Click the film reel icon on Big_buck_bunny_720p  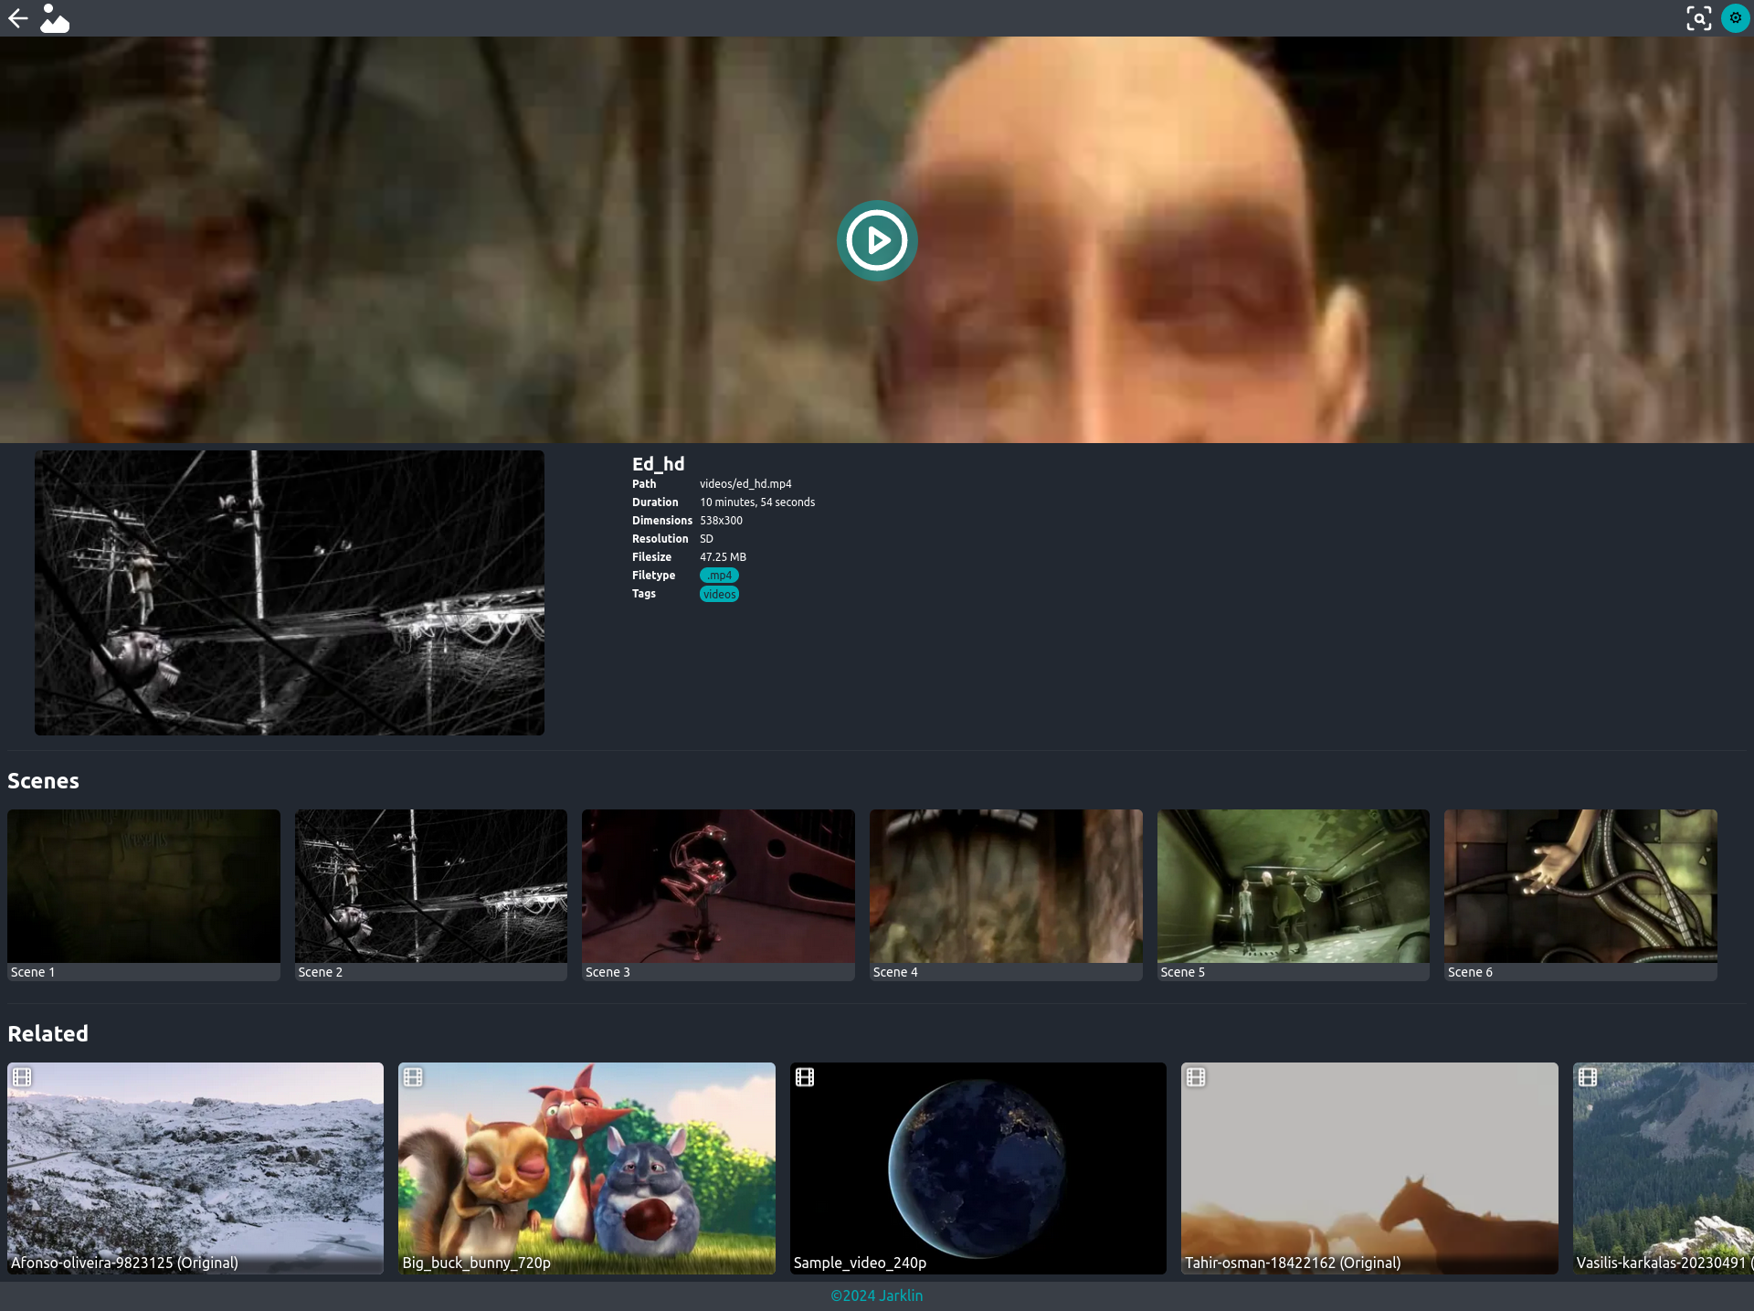pos(413,1077)
